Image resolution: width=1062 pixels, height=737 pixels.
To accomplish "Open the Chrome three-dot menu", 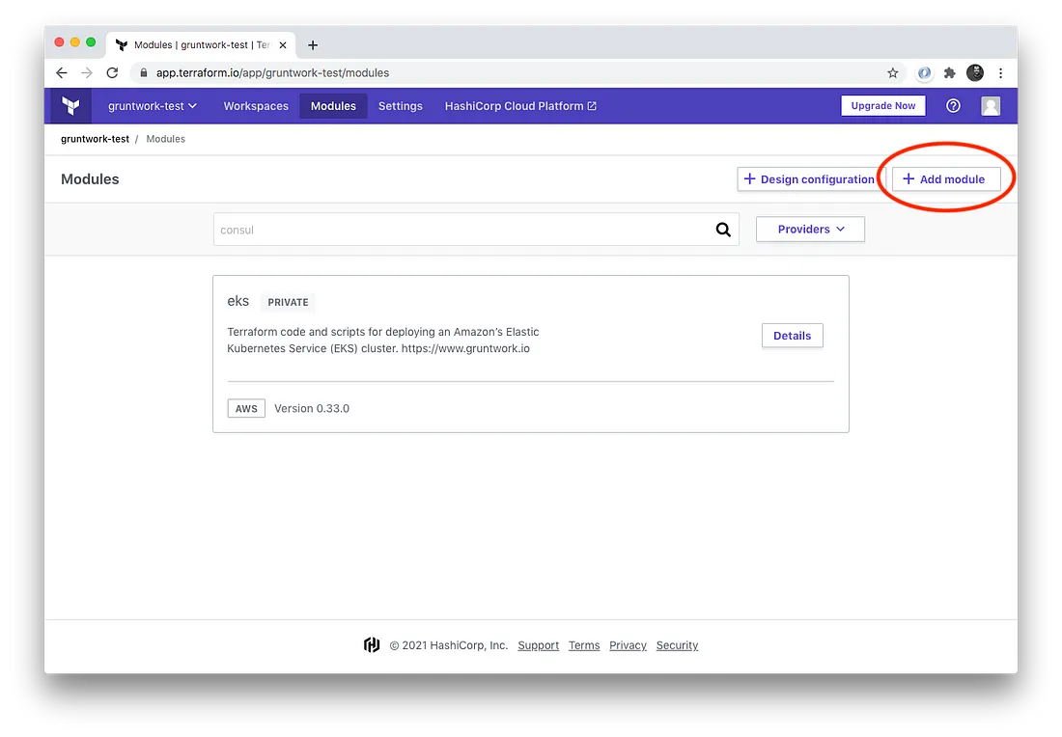I will tap(1000, 72).
